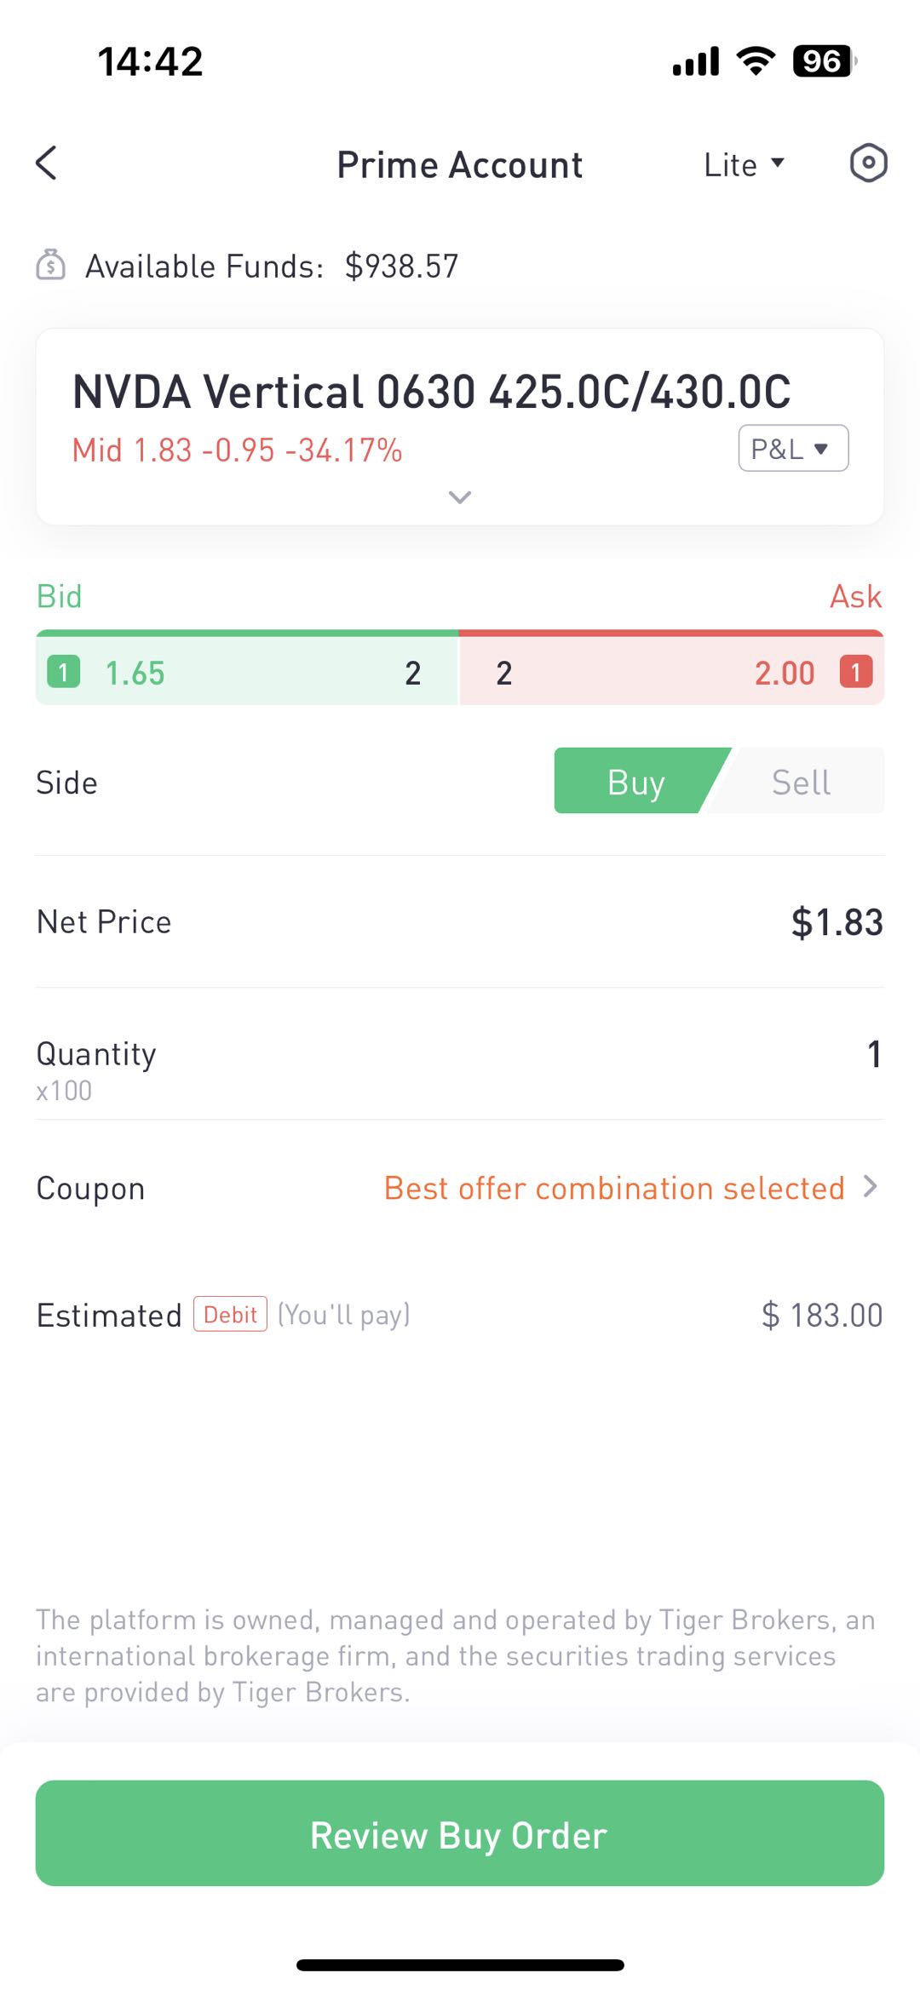Image resolution: width=920 pixels, height=1990 pixels.
Task: Tap the green bid exchange badge
Action: 64,672
